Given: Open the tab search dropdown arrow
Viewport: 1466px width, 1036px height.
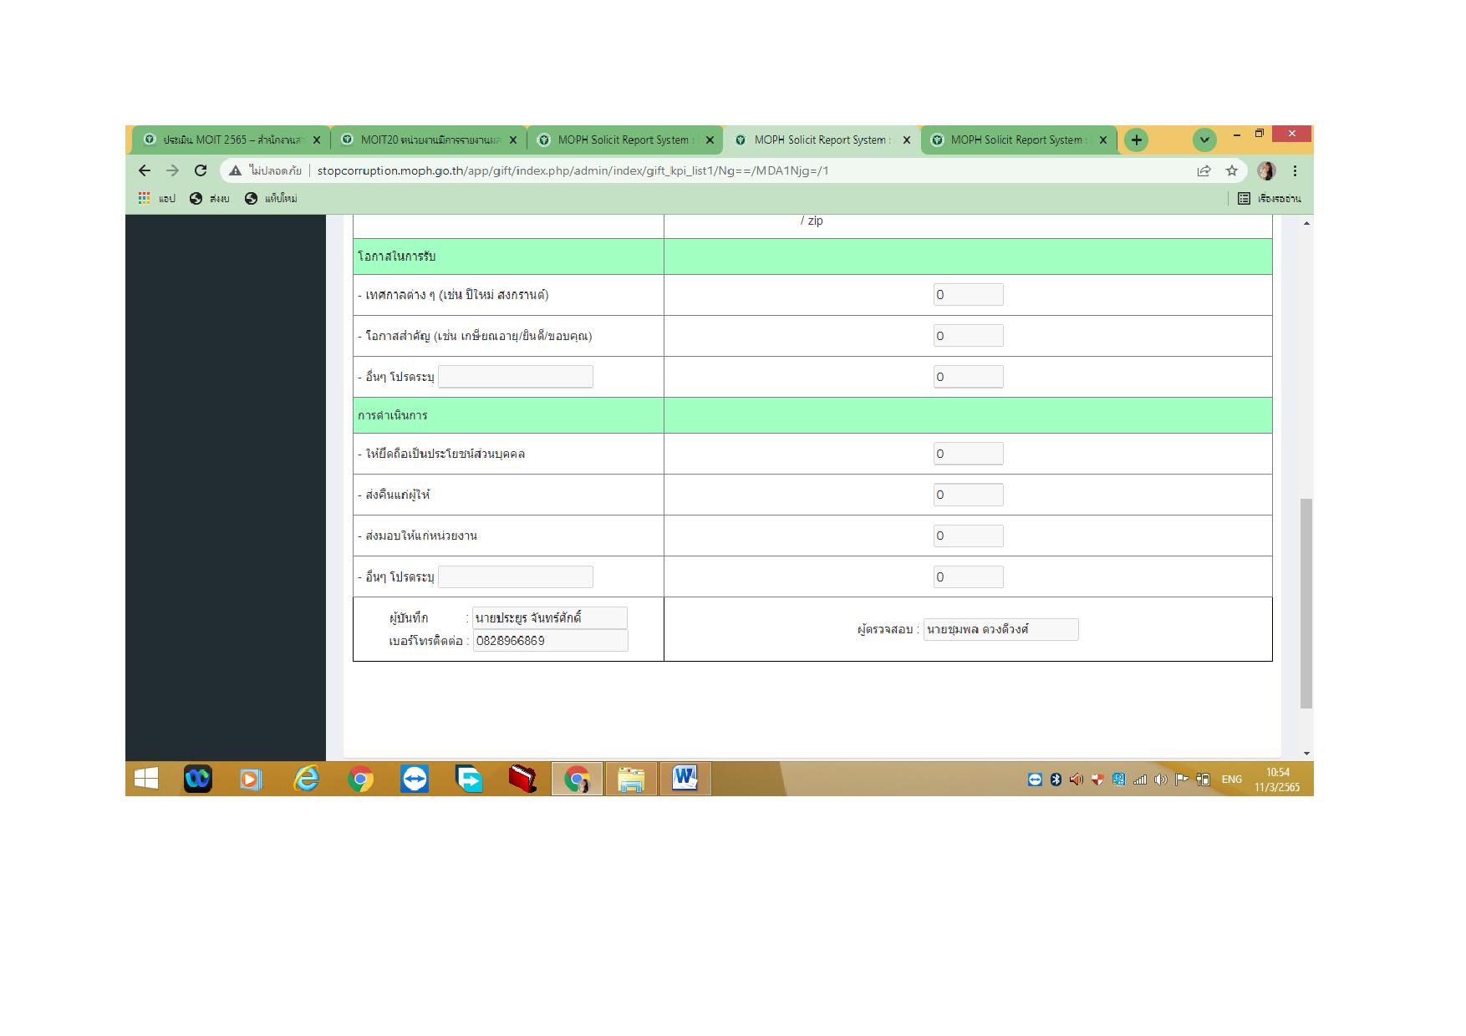Looking at the screenshot, I should pos(1204,140).
